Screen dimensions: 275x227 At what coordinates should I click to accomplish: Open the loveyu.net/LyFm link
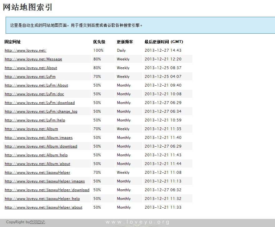30,77
